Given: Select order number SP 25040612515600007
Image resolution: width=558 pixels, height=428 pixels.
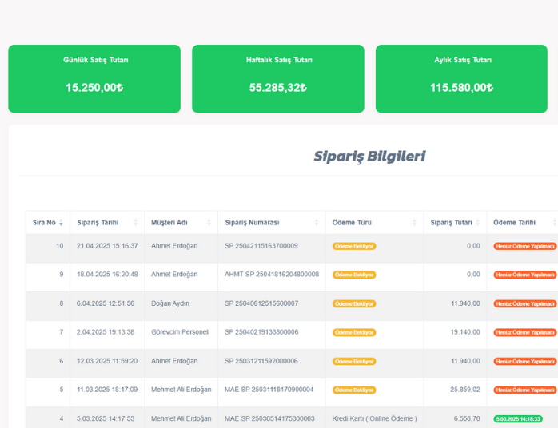Looking at the screenshot, I should (x=261, y=303).
